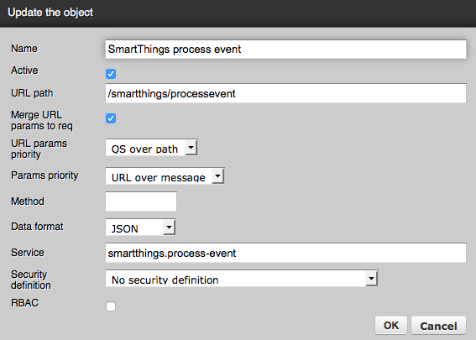This screenshot has width=476, height=340.
Task: Click the RBAC label text
Action: 25,303
